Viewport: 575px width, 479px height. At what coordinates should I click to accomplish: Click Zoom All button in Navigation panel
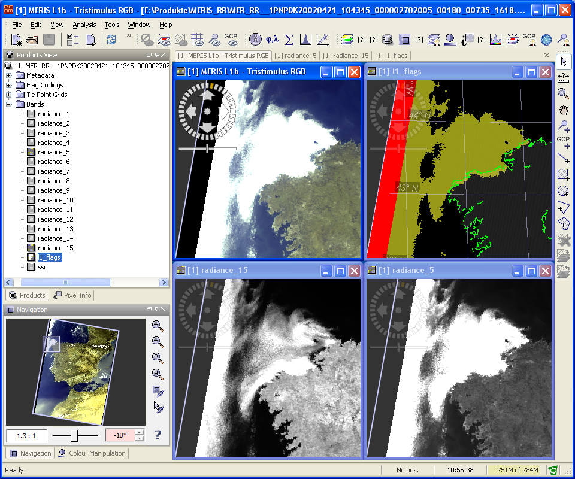(x=158, y=374)
